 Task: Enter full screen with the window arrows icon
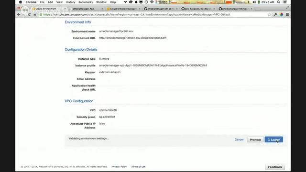pyautogui.click(x=287, y=8)
